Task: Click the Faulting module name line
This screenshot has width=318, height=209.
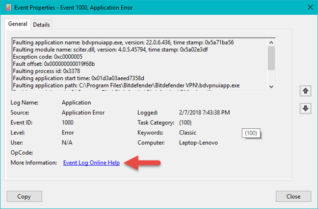Action: point(110,49)
